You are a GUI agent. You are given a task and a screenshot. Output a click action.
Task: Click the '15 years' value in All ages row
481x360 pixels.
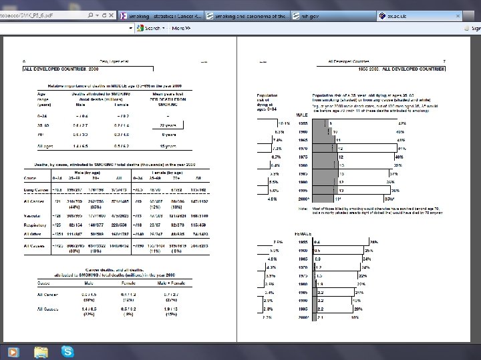(x=168, y=146)
